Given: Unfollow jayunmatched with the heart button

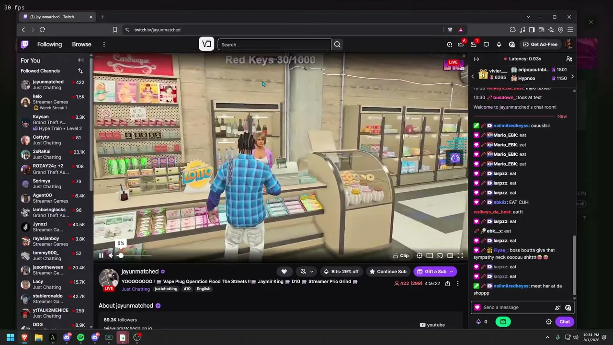Looking at the screenshot, I should [x=284, y=272].
